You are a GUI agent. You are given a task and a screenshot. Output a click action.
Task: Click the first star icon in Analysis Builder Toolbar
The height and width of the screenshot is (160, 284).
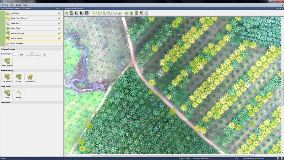coord(67,13)
